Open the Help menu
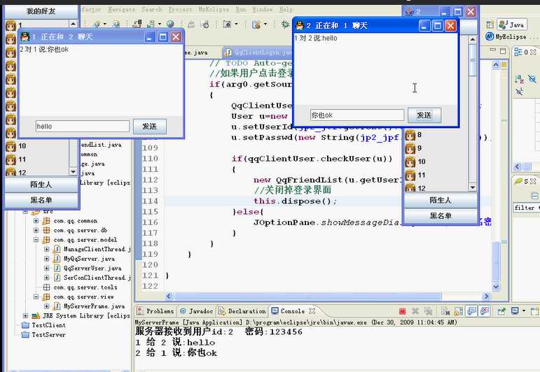540x372 pixels. (x=286, y=9)
